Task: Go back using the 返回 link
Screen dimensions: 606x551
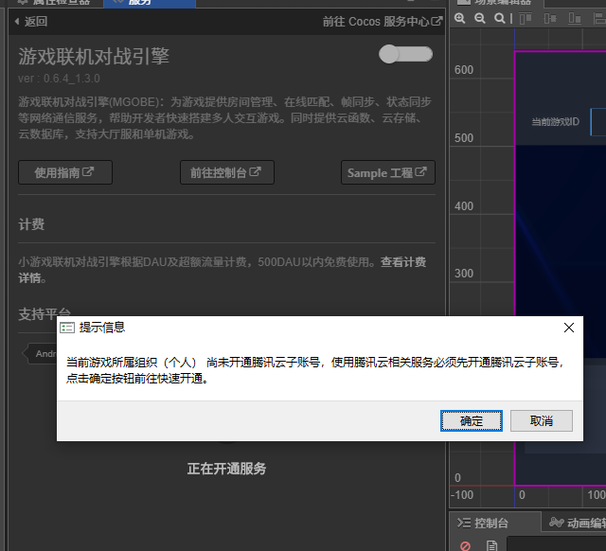Action: click(31, 21)
